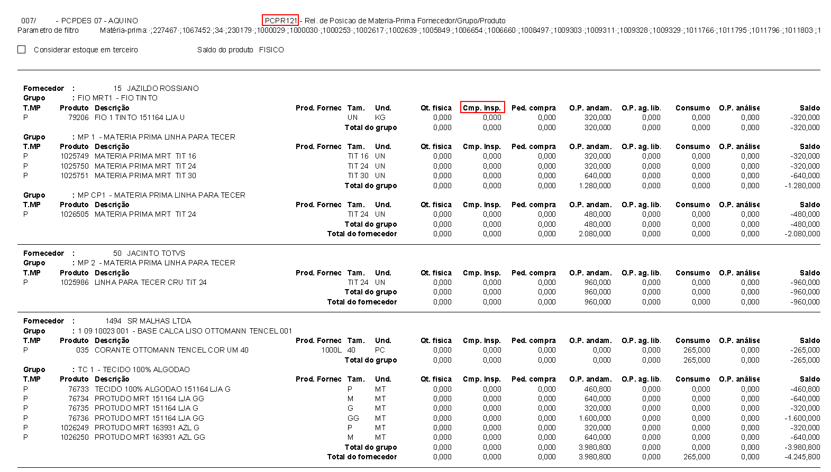Tick the "Considerar estoque em terceiro" checkbox

tap(22, 49)
